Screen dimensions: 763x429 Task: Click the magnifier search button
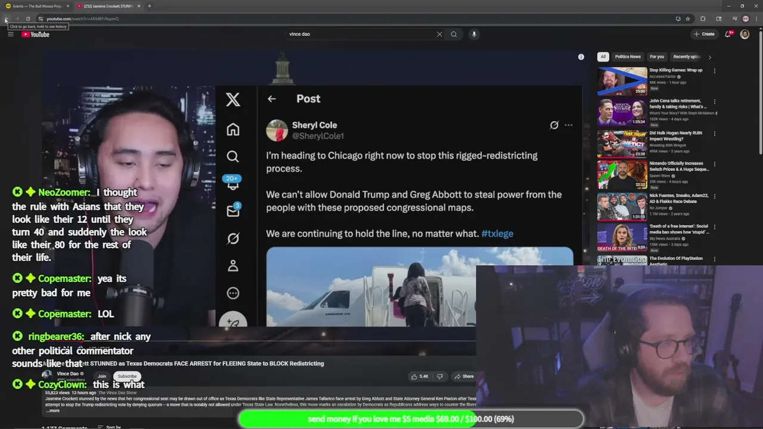454,34
